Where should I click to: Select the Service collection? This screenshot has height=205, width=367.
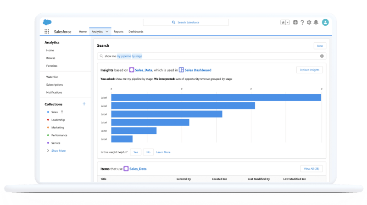[56, 143]
